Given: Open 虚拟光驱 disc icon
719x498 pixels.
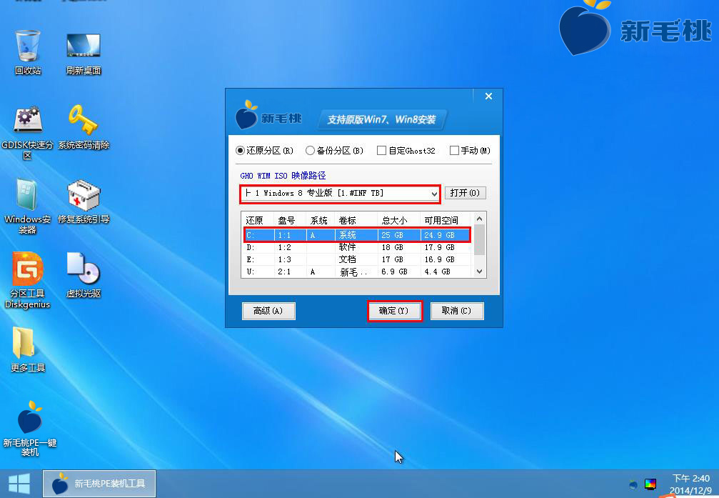Looking at the screenshot, I should pyautogui.click(x=84, y=275).
